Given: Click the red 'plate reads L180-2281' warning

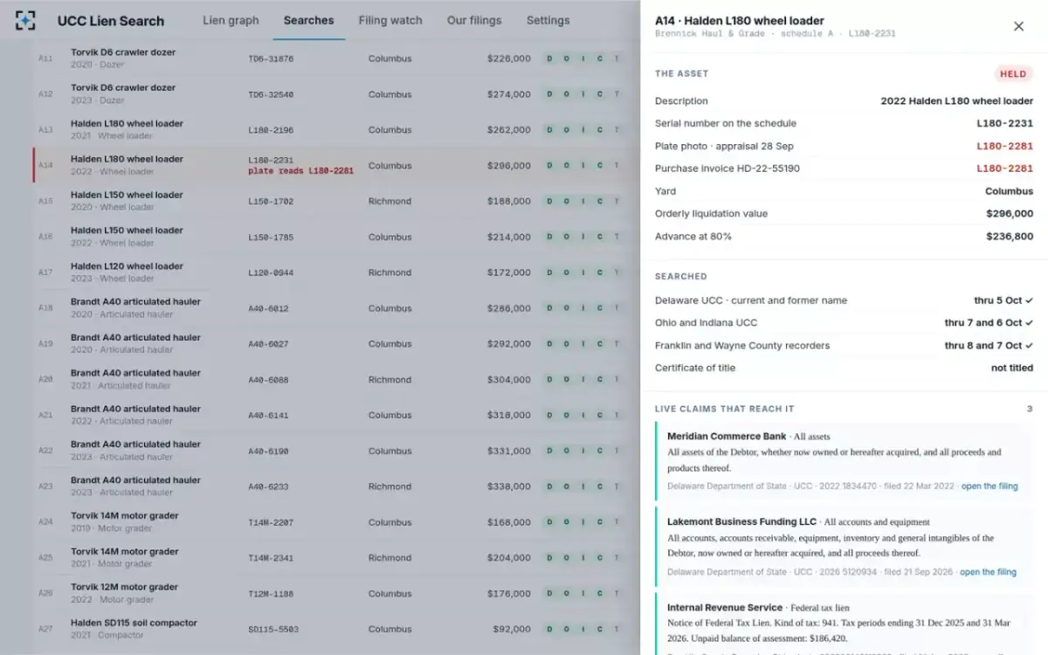Looking at the screenshot, I should tap(300, 171).
